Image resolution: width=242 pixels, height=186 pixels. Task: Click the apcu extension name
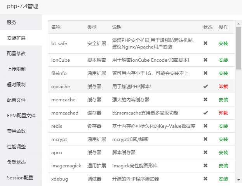[56, 153]
